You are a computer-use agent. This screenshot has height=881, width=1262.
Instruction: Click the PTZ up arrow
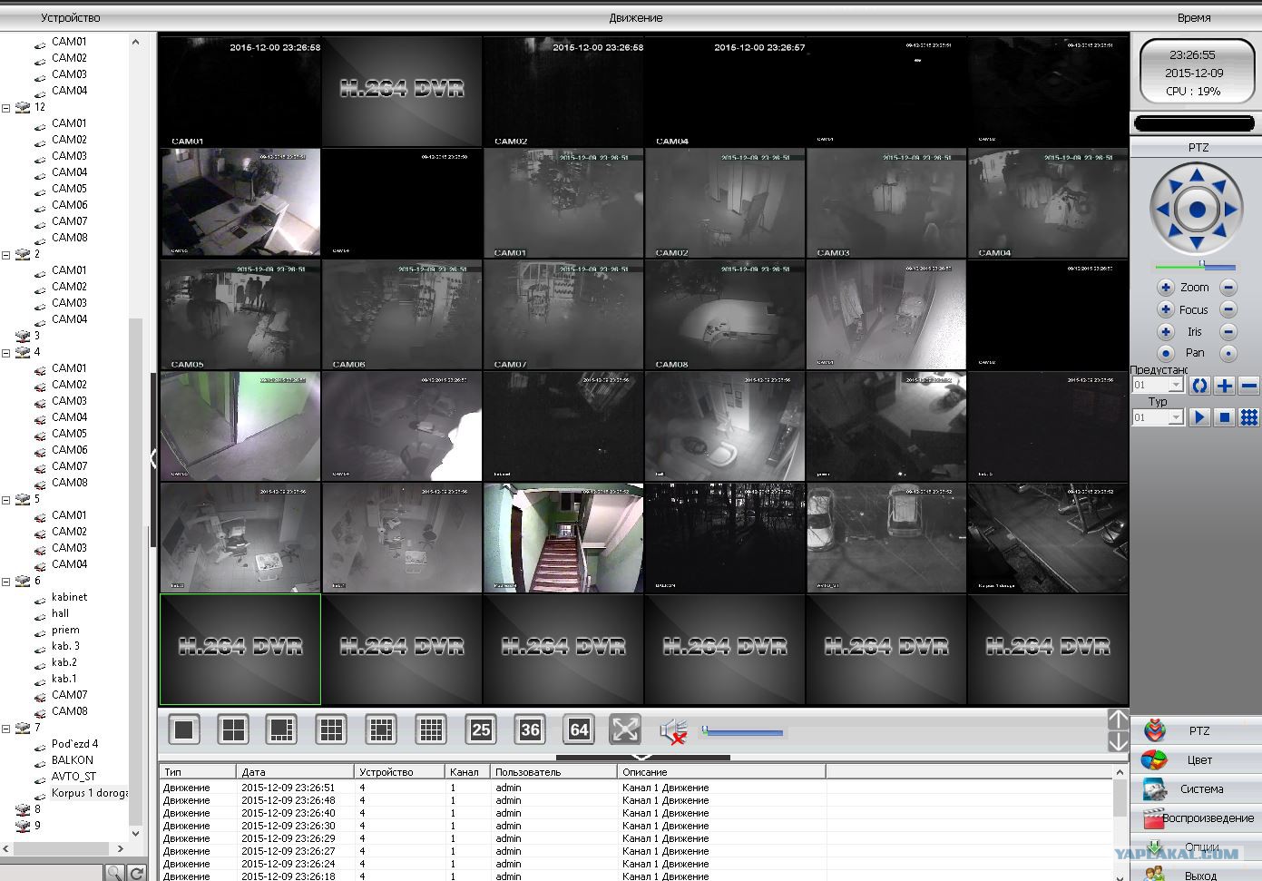point(1197,175)
